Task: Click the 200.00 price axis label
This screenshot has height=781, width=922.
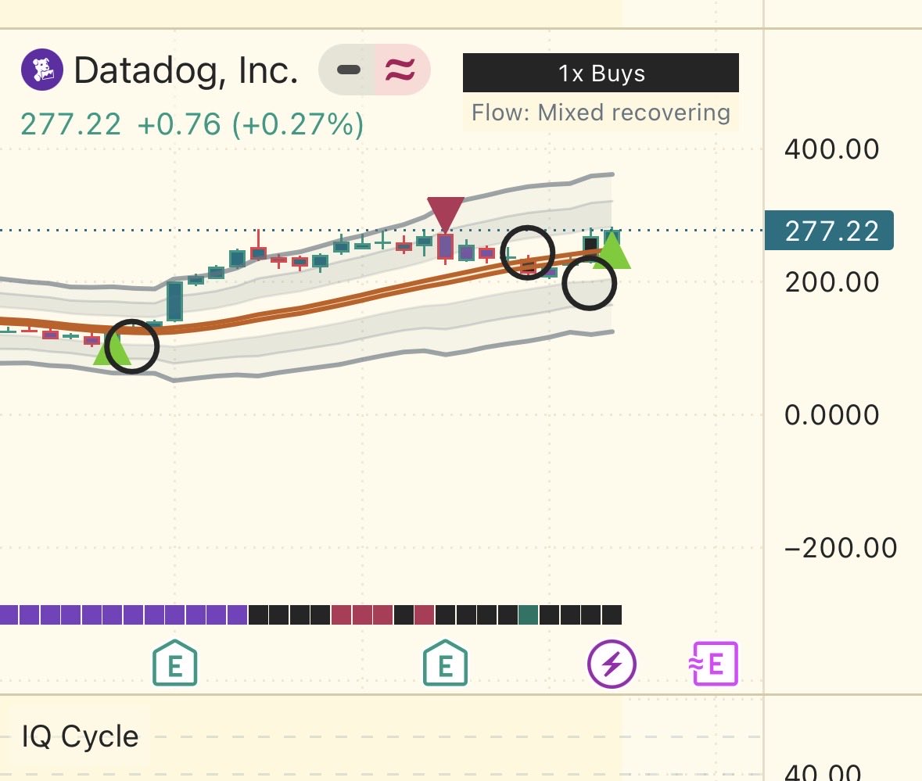Action: 832,282
